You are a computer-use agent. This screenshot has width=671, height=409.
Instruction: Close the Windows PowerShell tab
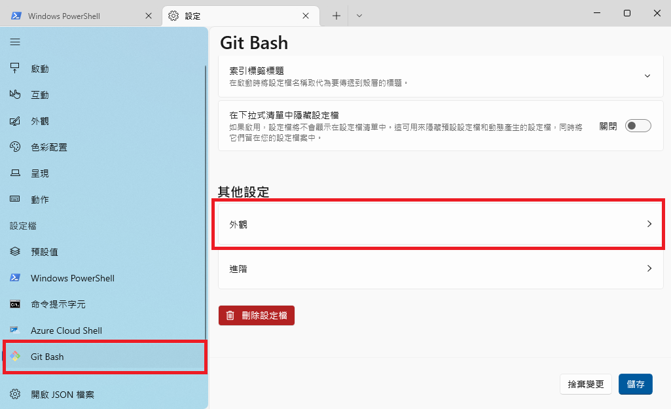point(149,16)
